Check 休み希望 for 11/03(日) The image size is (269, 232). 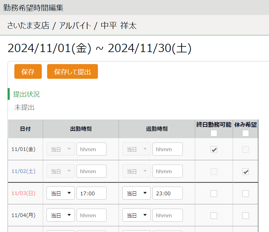[246, 194]
